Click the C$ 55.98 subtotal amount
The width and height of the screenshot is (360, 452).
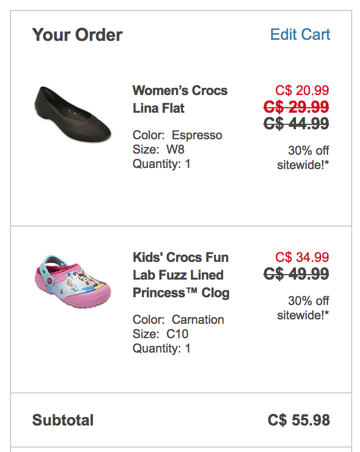pyautogui.click(x=299, y=420)
